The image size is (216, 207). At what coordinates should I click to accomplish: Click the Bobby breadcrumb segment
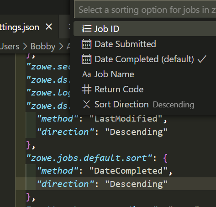43,47
